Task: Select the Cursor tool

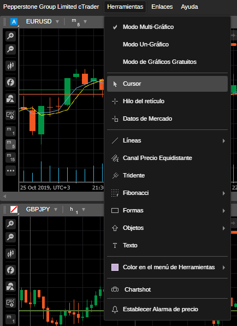Action: point(167,84)
